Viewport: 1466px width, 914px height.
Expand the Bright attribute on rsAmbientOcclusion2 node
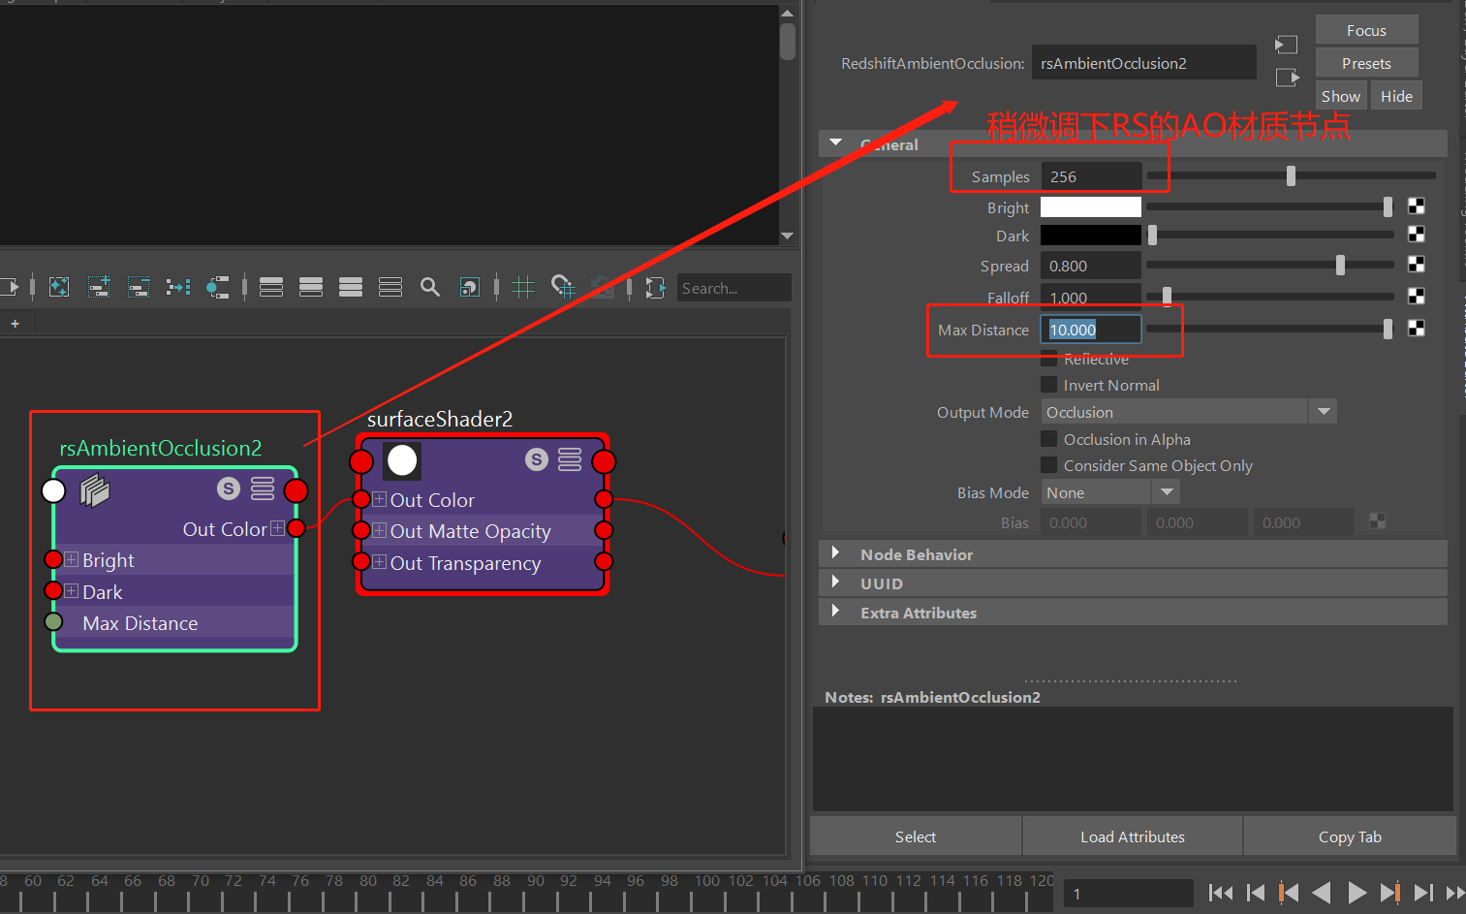[x=71, y=559]
